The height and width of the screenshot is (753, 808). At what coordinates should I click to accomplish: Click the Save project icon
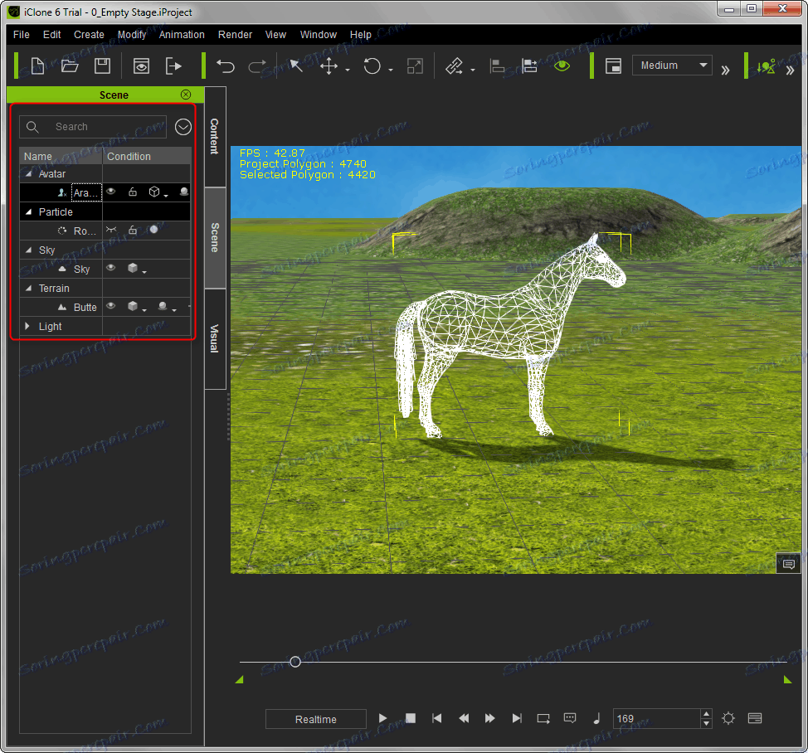click(102, 66)
